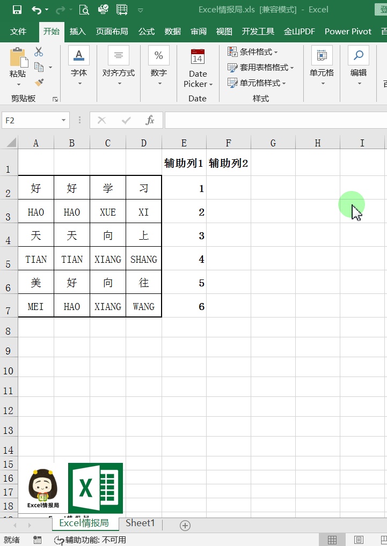Click the Insert Function fx icon
387x546 pixels.
pyautogui.click(x=150, y=121)
